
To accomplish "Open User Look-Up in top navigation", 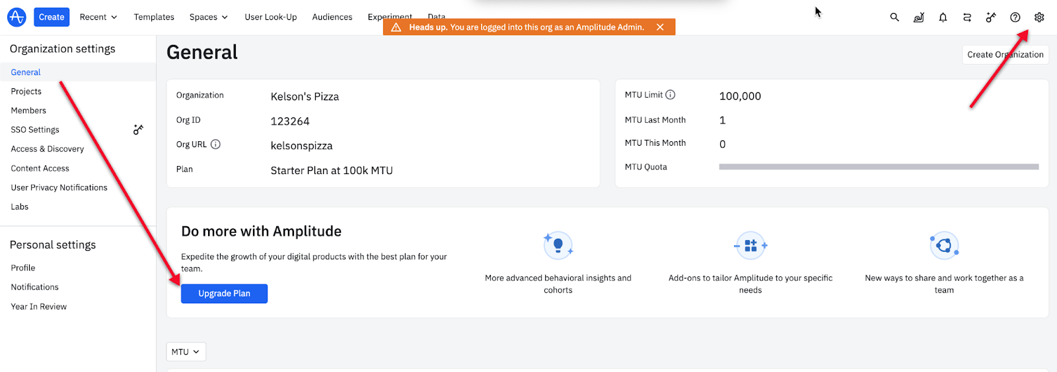I will 271,17.
